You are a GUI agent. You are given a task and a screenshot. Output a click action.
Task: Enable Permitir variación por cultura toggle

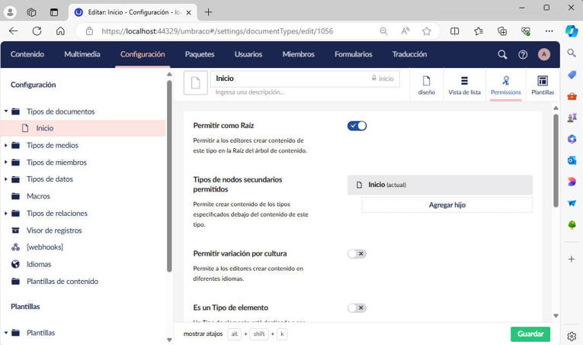pos(357,253)
